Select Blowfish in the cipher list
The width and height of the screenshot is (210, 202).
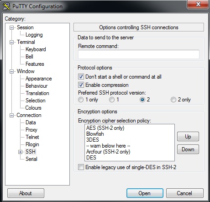pos(95,134)
